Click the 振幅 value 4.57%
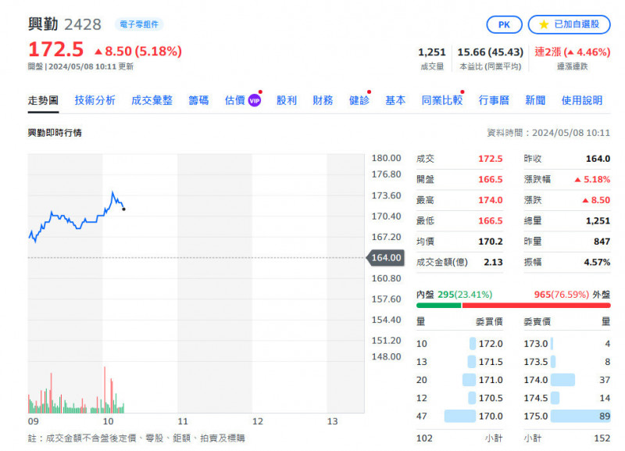 coord(597,263)
